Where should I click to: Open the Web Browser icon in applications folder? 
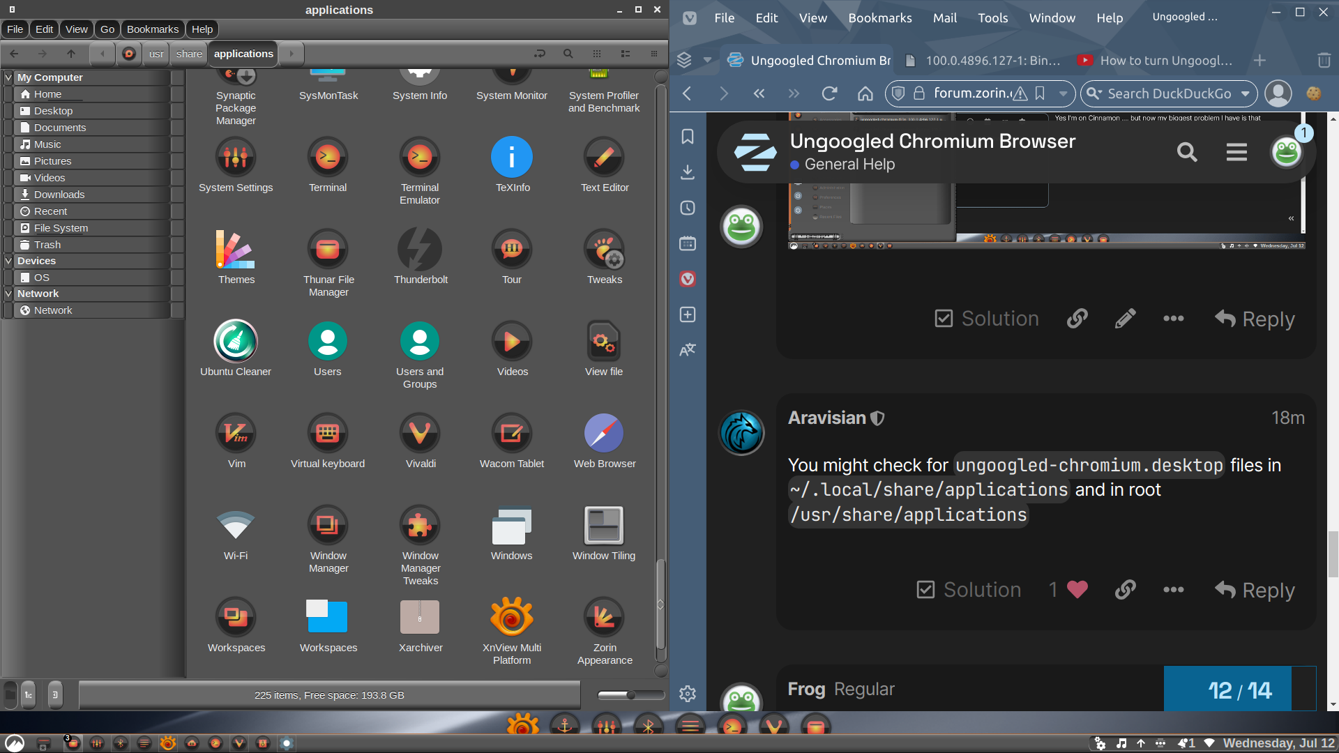click(x=604, y=433)
